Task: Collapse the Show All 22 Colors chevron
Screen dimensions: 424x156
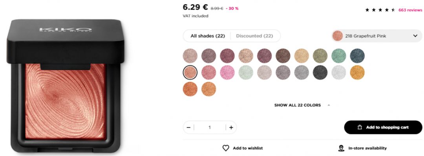Action: click(x=329, y=105)
